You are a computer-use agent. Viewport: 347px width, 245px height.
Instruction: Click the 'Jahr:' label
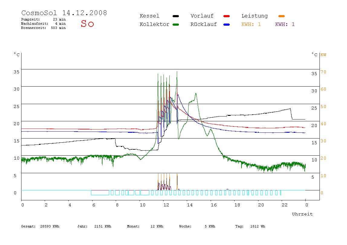[x=82, y=226]
